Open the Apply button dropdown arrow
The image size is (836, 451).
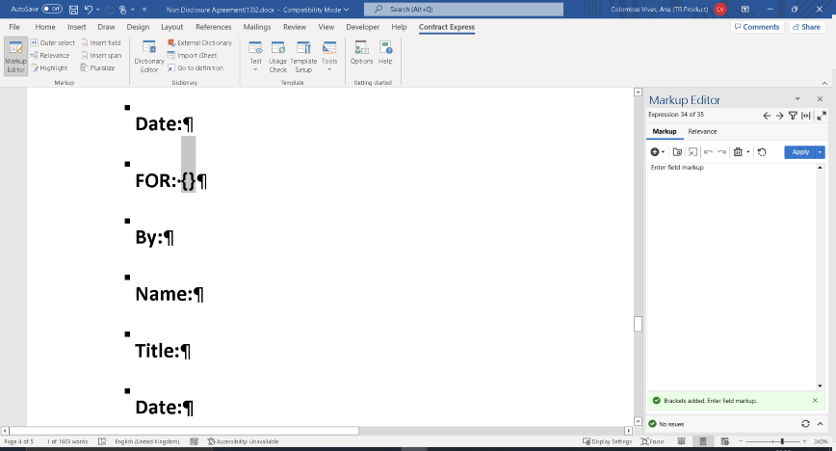(x=821, y=152)
